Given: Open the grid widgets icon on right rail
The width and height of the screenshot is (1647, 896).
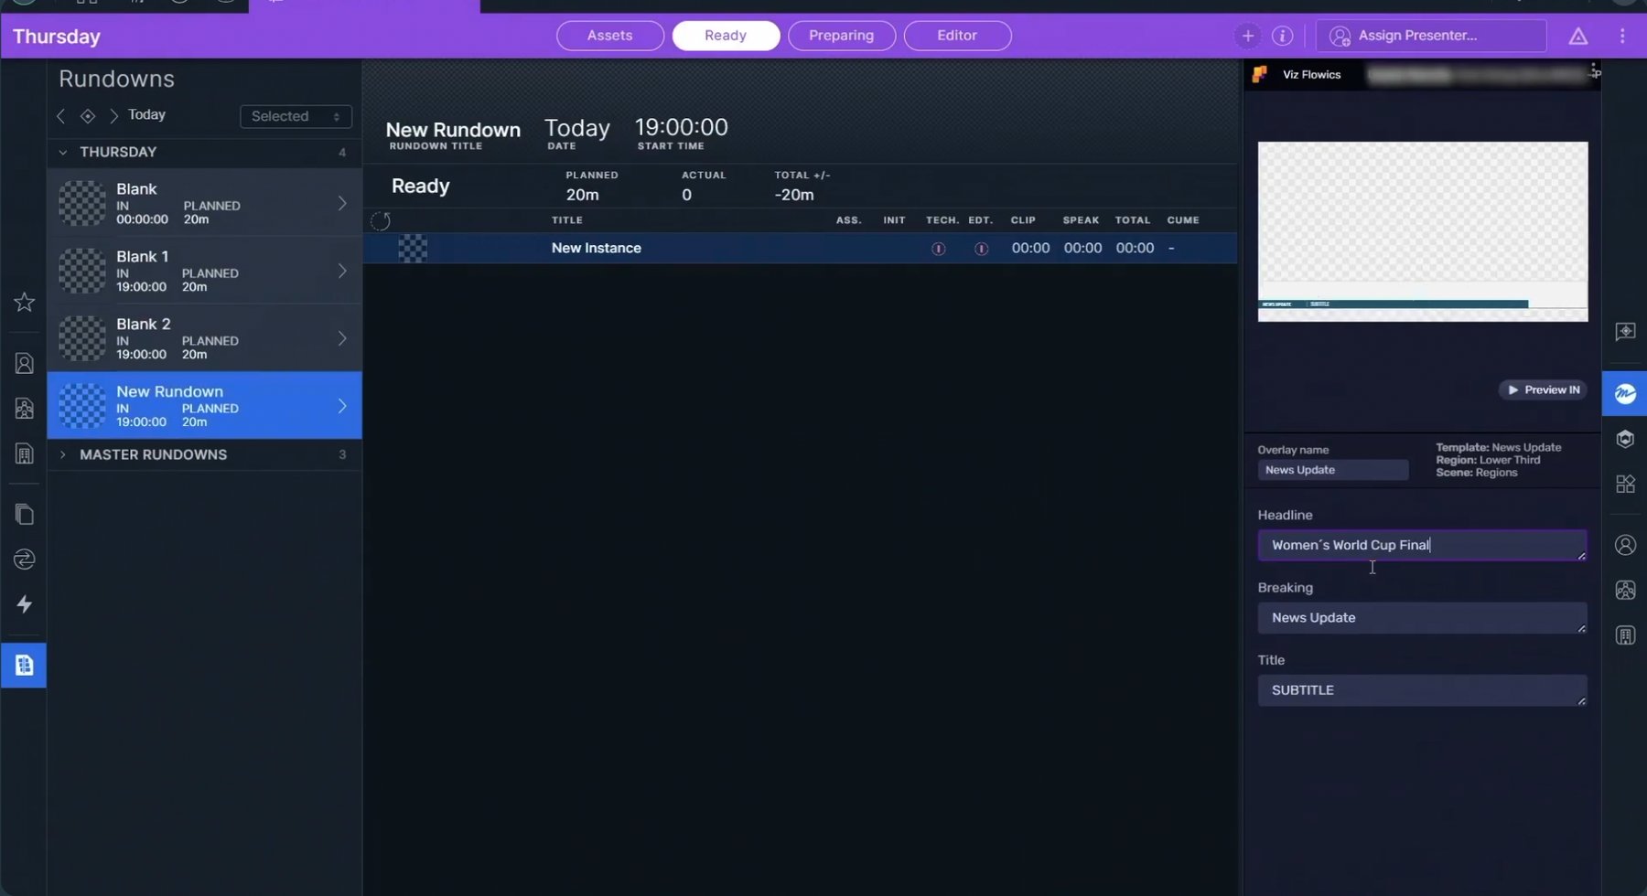Looking at the screenshot, I should click(1625, 484).
